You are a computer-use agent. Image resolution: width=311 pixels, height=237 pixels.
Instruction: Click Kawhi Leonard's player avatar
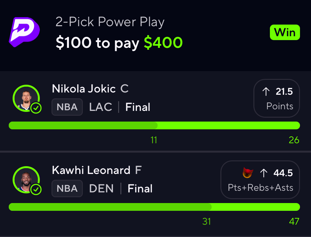point(26,179)
